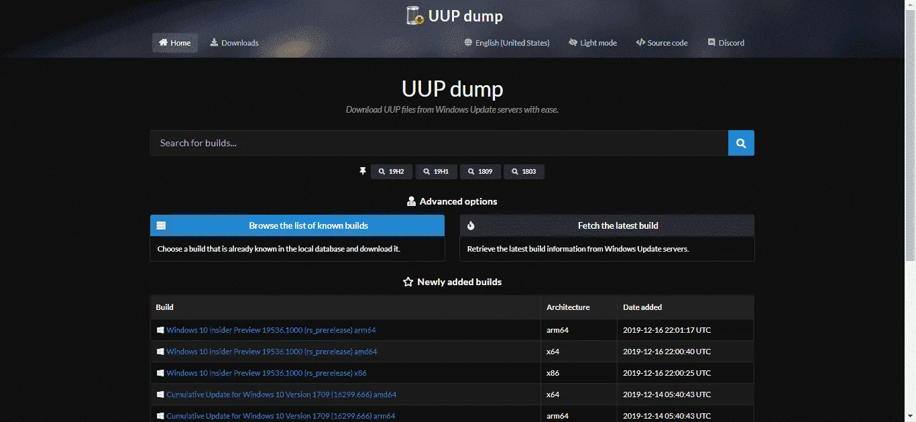Click the house icon in the Home tab
This screenshot has height=422, width=916.
point(163,42)
